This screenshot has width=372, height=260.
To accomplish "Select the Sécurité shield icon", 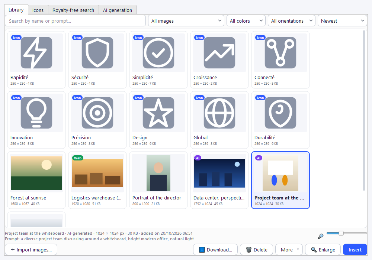I will click(x=97, y=53).
